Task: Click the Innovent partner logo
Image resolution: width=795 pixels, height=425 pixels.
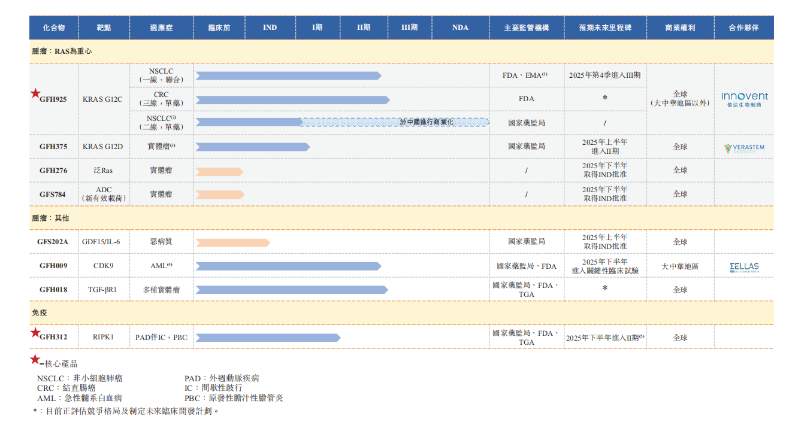Action: (744, 99)
